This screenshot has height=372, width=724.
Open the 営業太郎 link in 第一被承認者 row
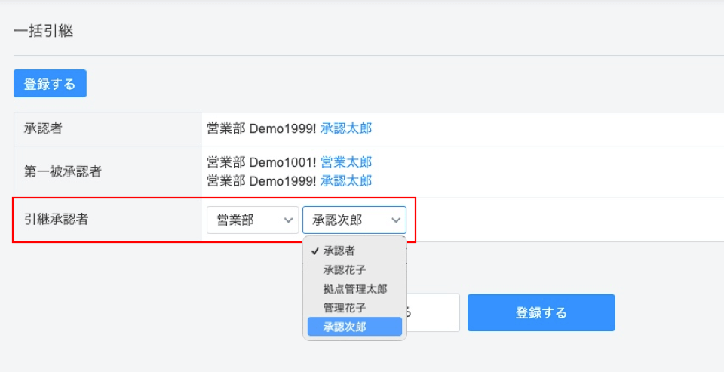pos(346,162)
